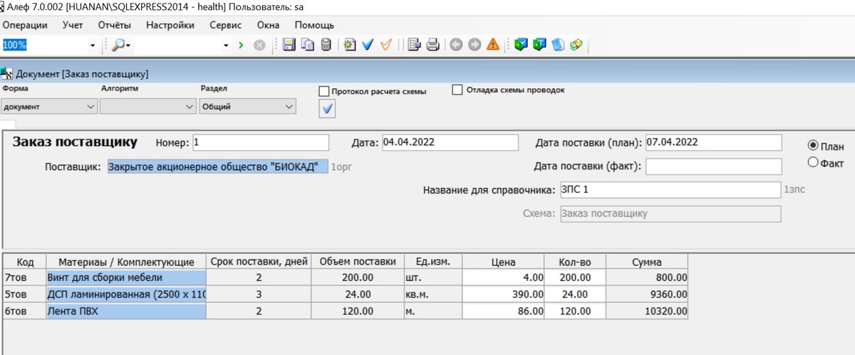
Task: Enable Протокол расчета схемы checkbox
Action: pyautogui.click(x=324, y=92)
